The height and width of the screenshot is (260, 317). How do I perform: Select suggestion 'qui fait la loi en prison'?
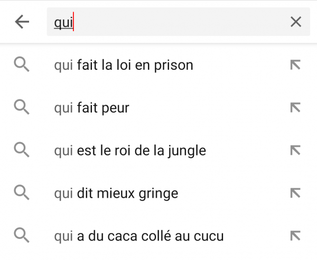pyautogui.click(x=158, y=65)
